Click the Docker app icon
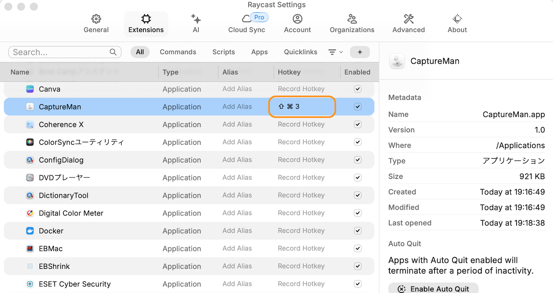Screen dimensions: 553x293 click(x=30, y=231)
